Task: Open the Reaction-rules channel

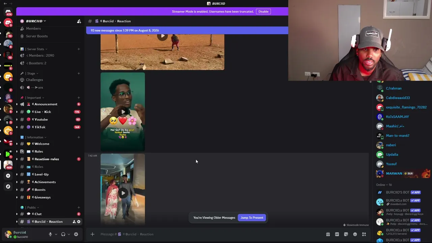Action: tap(50, 159)
